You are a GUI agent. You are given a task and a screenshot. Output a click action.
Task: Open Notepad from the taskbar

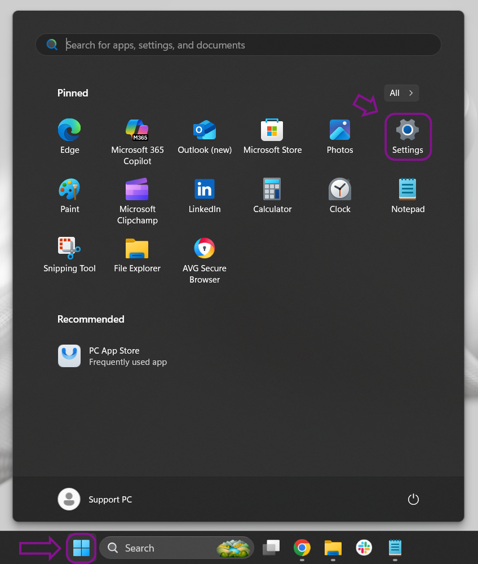[395, 548]
